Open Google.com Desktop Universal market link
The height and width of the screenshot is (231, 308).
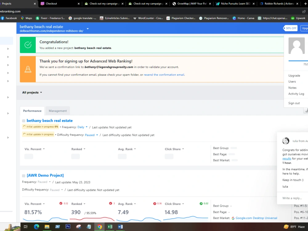tap(256, 218)
